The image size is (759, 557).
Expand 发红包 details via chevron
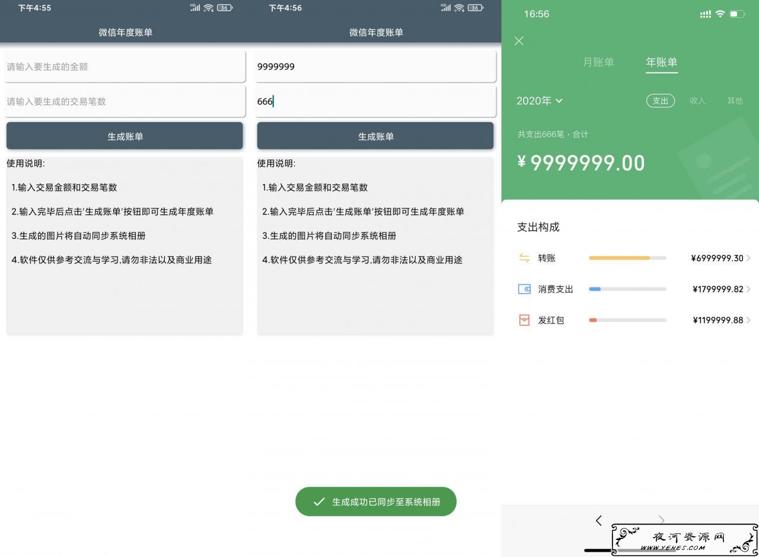tap(749, 320)
